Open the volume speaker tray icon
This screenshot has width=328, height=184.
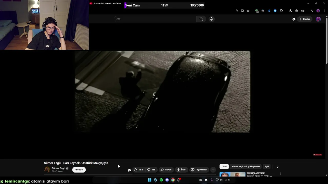221,180
